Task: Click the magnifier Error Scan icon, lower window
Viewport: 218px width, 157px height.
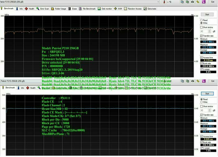Action: tap(39, 88)
